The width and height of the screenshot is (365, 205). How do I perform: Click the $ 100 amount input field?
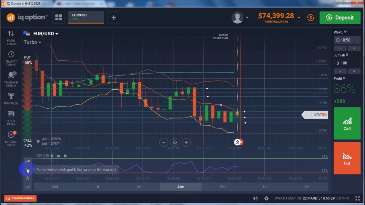[347, 63]
